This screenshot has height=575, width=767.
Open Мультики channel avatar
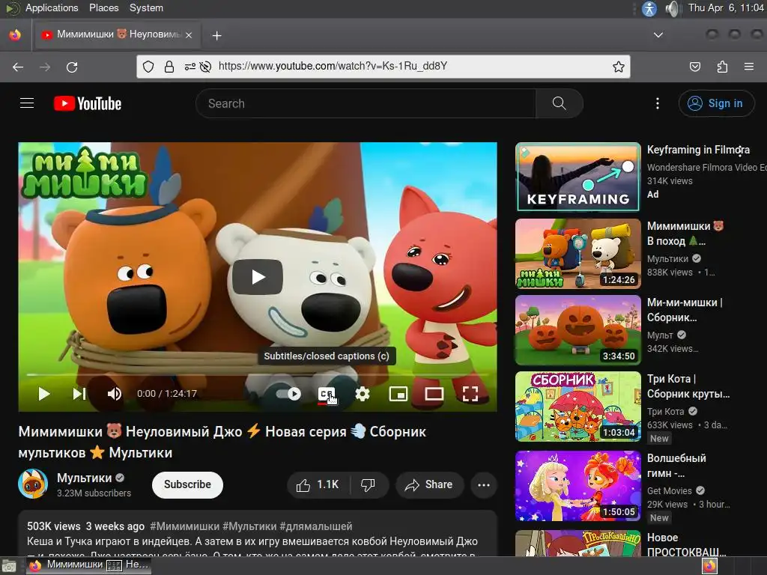[x=33, y=484]
